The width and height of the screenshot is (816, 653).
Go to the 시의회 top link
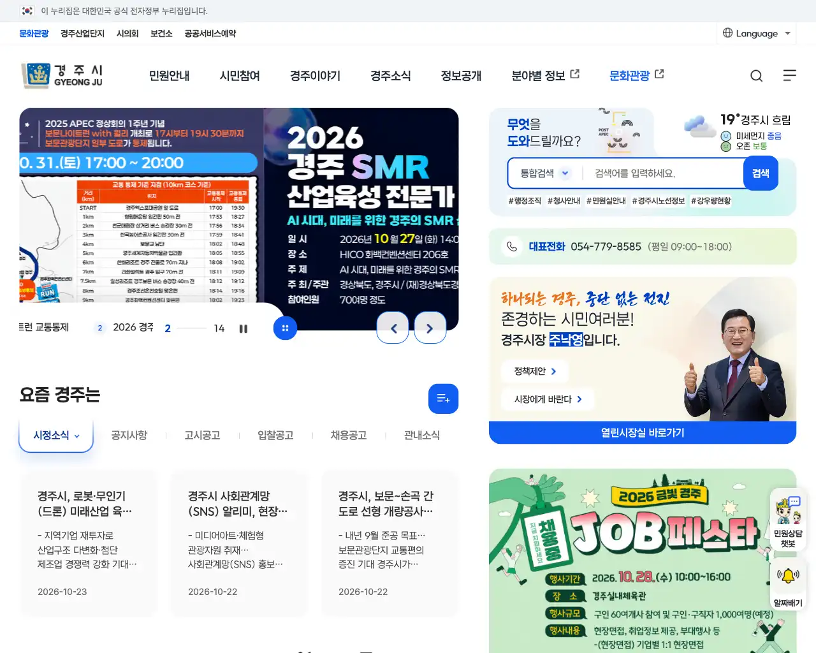point(127,33)
